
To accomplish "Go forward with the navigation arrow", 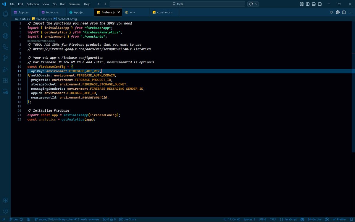I will pos(105,4).
